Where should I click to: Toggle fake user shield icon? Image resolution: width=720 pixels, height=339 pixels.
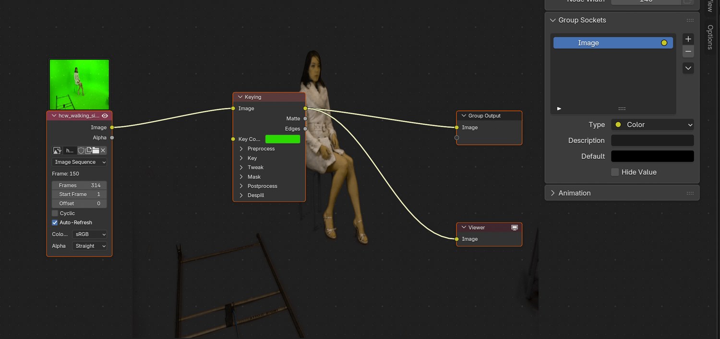click(x=81, y=151)
